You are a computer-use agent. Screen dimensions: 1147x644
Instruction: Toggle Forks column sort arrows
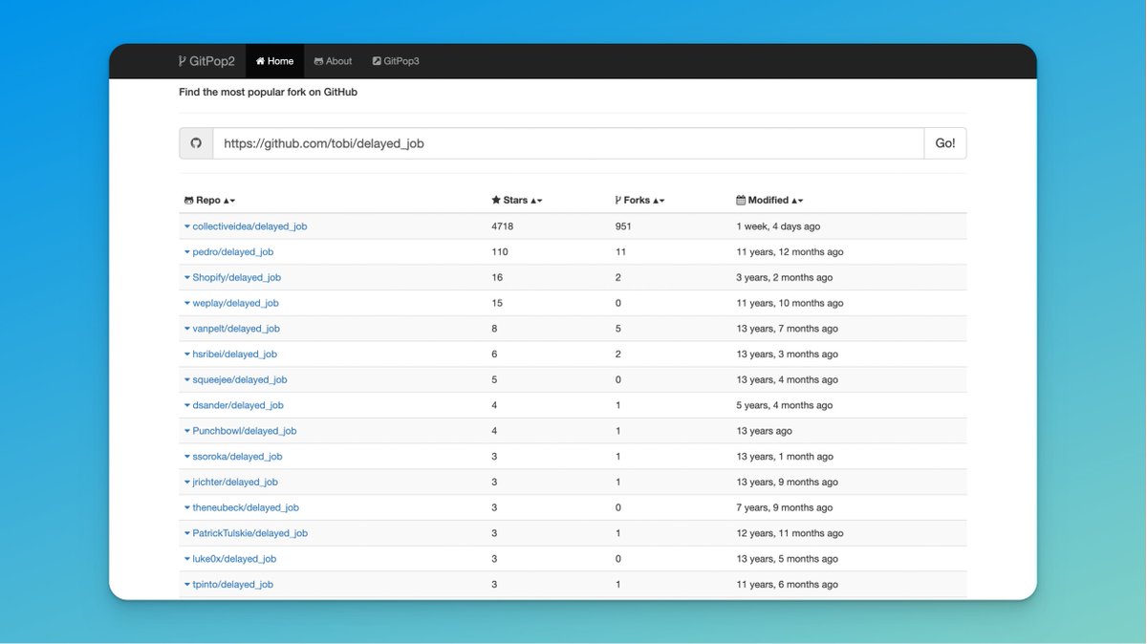pyautogui.click(x=659, y=201)
